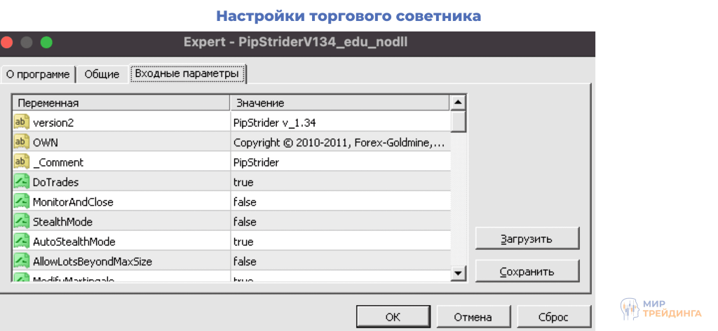
Task: Click the true value of AutoStealthMode
Action: coord(340,241)
